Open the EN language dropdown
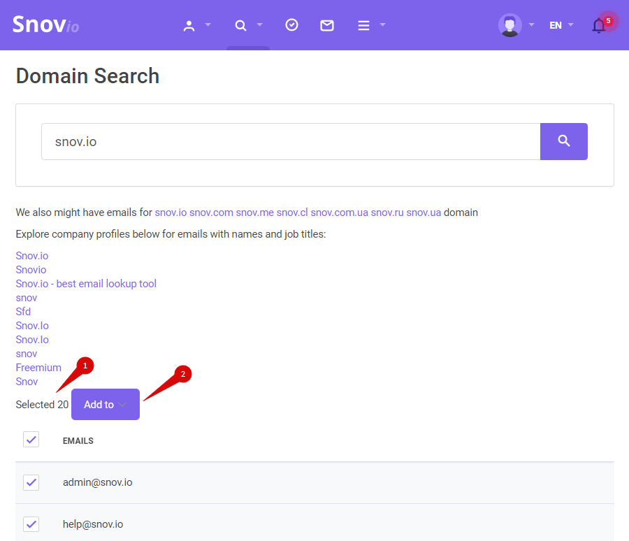Viewport: 629px width, 541px height. 561,25
